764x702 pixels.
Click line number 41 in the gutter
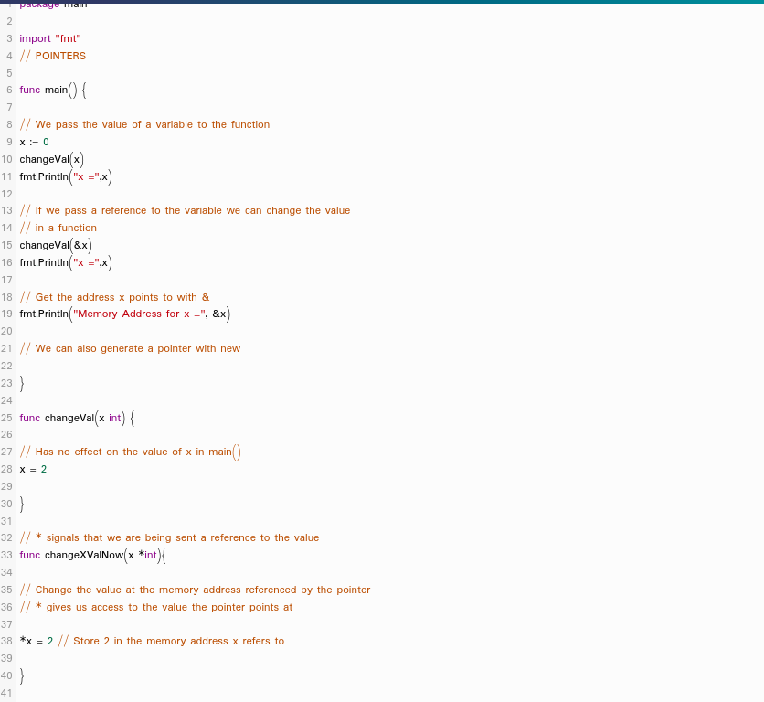(6, 693)
